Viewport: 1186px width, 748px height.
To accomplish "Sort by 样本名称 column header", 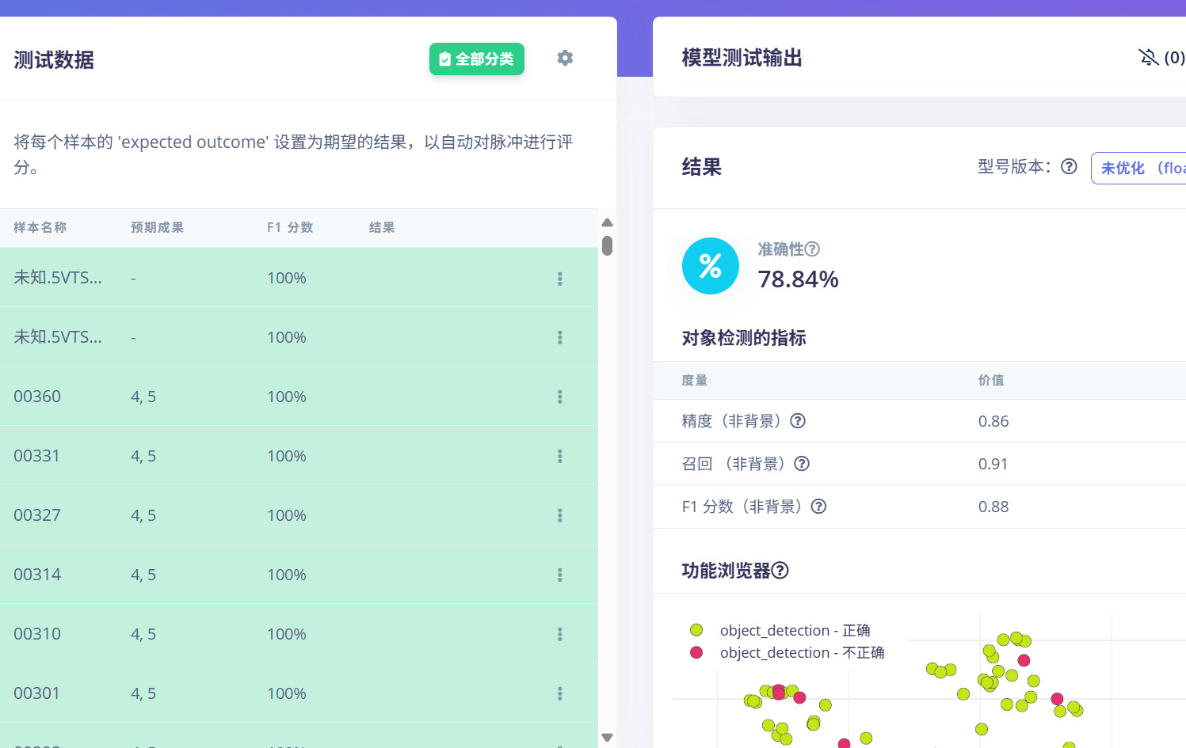I will click(40, 228).
